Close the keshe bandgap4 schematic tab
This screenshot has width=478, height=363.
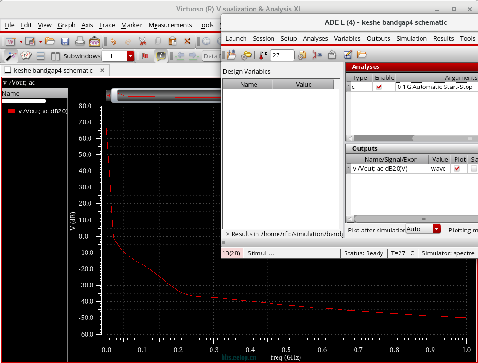click(x=102, y=70)
